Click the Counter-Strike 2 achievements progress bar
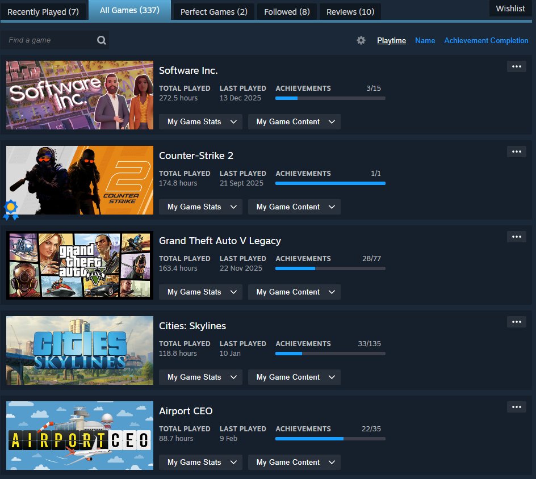 click(330, 183)
